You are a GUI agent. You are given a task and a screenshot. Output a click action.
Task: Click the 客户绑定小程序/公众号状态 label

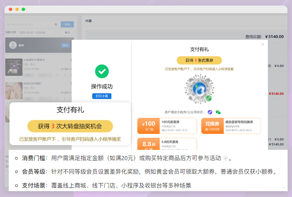pos(184,112)
